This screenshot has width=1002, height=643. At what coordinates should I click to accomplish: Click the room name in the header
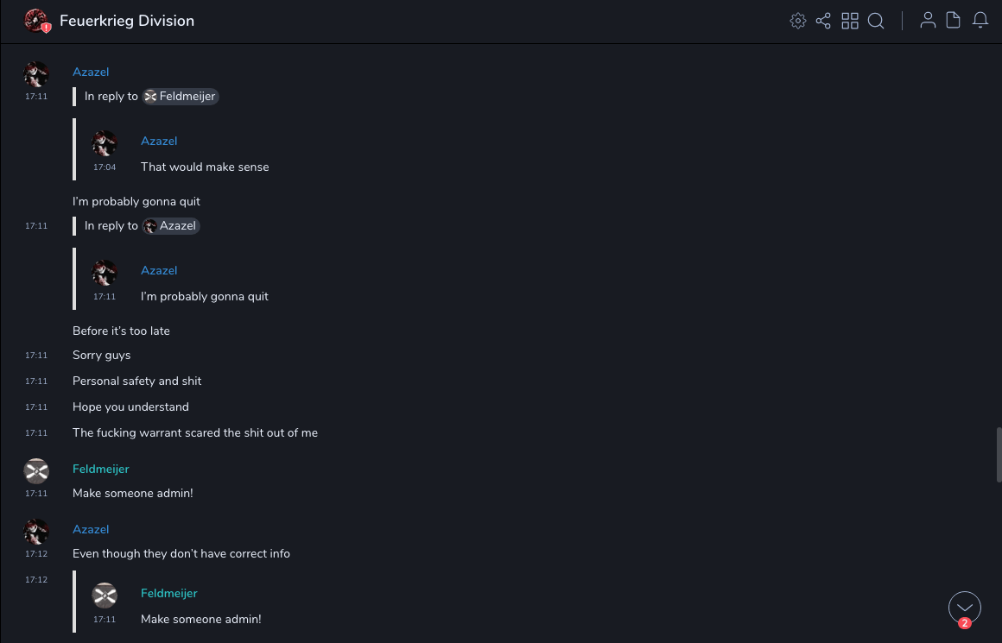coord(127,21)
